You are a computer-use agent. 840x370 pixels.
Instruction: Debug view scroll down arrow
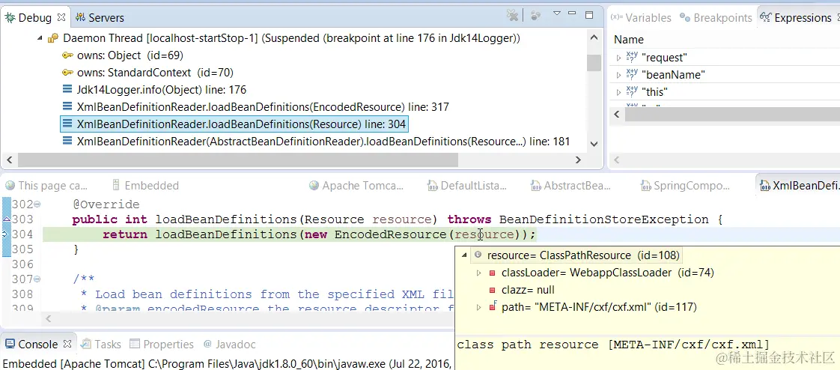[594, 143]
